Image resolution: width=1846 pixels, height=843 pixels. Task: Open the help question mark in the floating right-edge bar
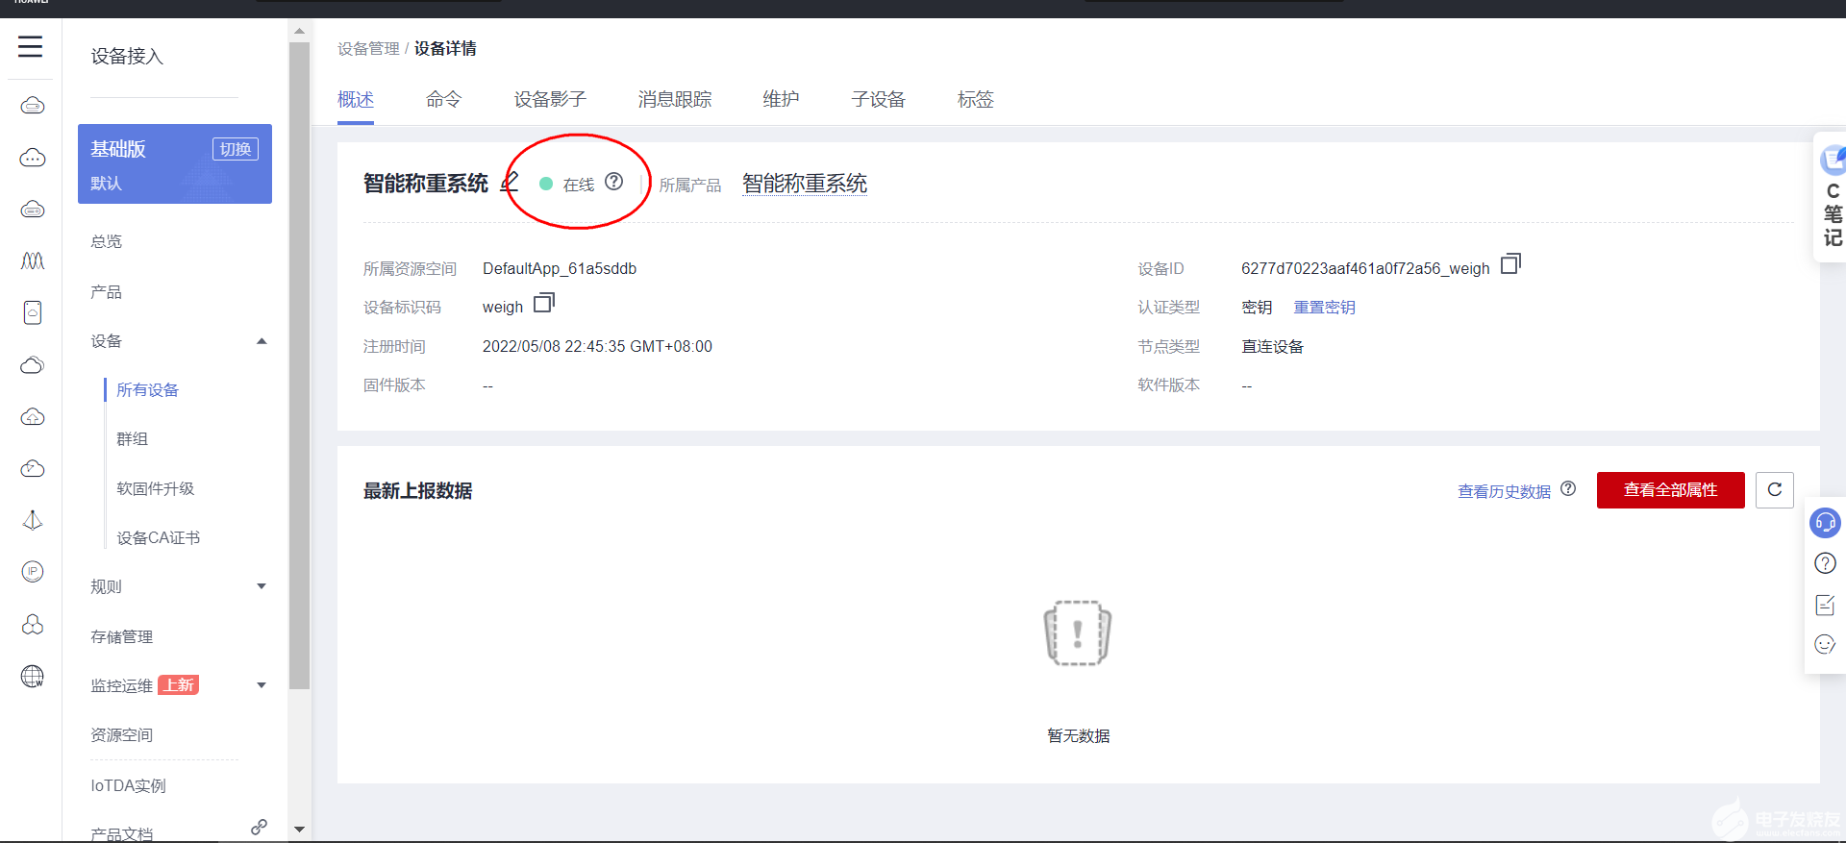pyautogui.click(x=1825, y=563)
